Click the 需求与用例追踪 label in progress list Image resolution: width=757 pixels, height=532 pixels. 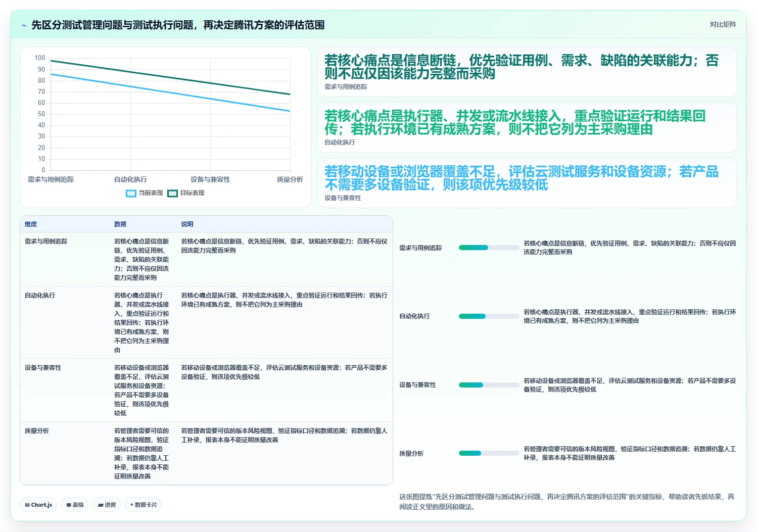pos(420,248)
